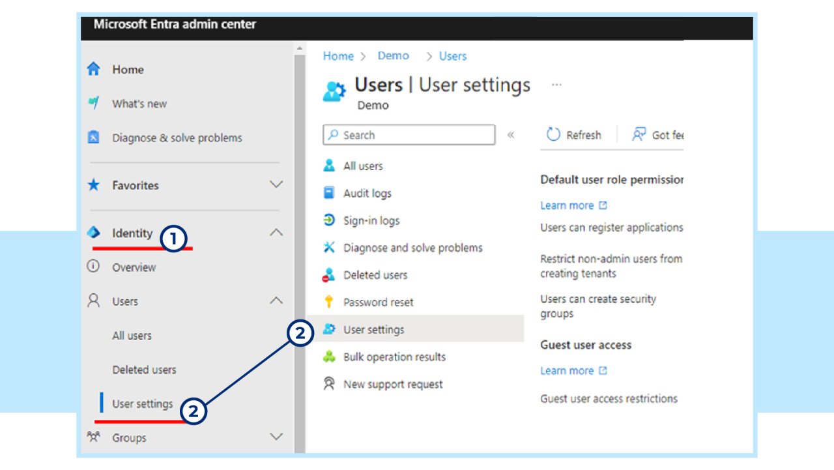Create a New support request
The width and height of the screenshot is (834, 470).
point(393,384)
